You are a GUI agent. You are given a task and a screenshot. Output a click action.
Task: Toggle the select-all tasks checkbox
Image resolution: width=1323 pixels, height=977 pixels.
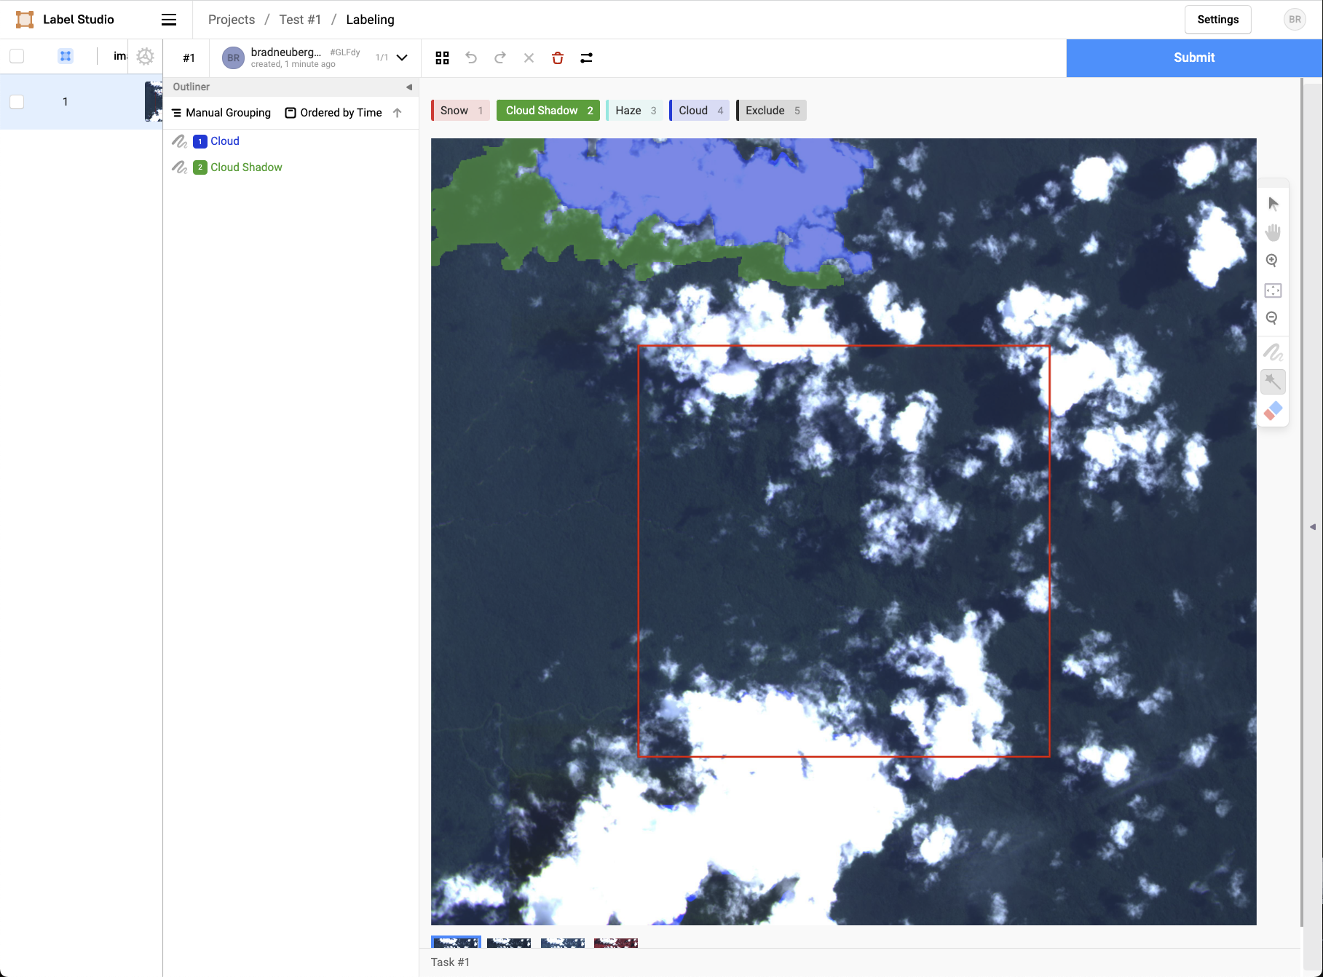point(17,56)
